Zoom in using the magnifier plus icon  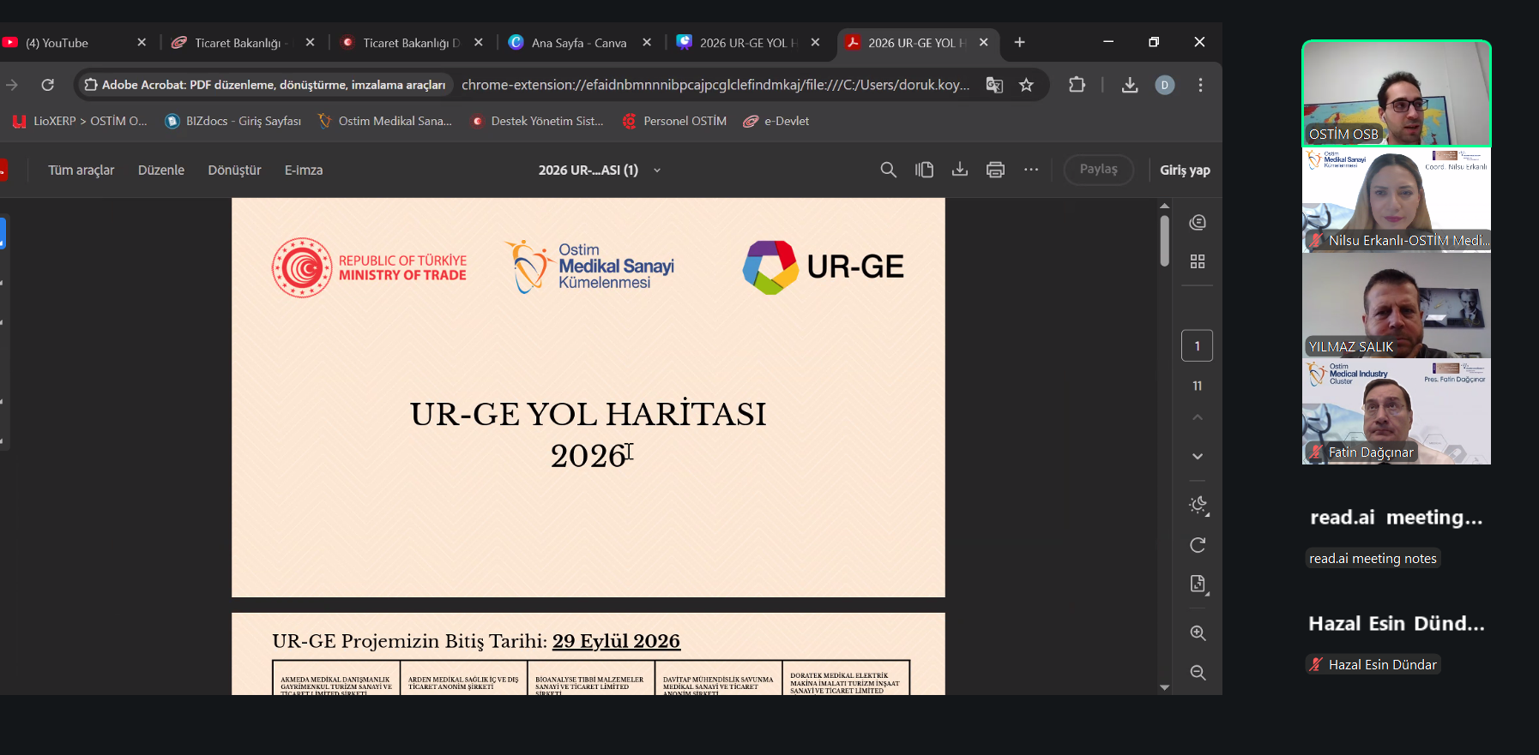point(1198,633)
